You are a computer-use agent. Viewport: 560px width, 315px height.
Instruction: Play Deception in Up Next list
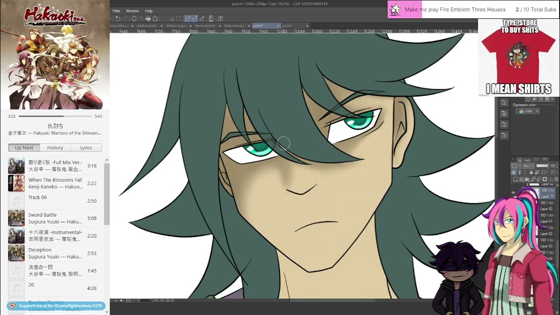55,253
